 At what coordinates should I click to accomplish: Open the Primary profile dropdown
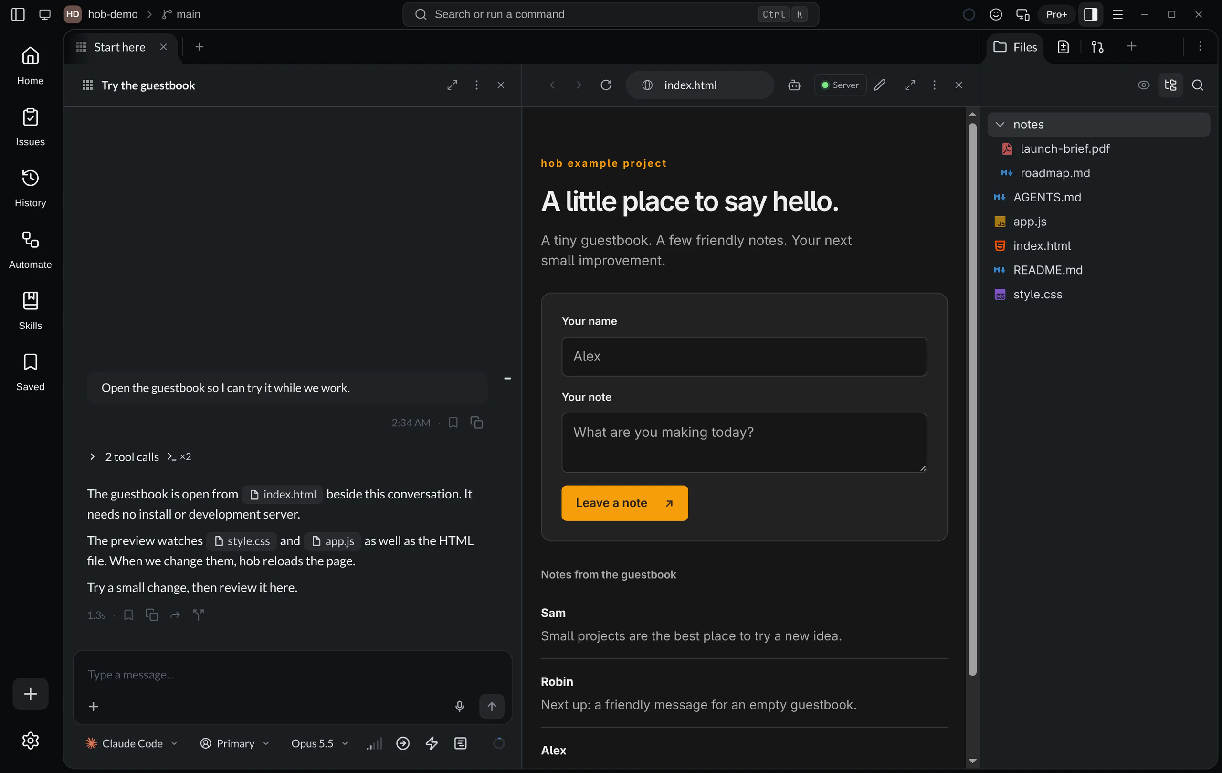pyautogui.click(x=234, y=743)
